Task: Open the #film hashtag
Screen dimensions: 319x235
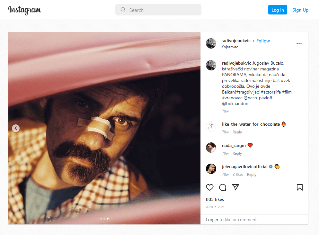Action: pyautogui.click(x=287, y=92)
